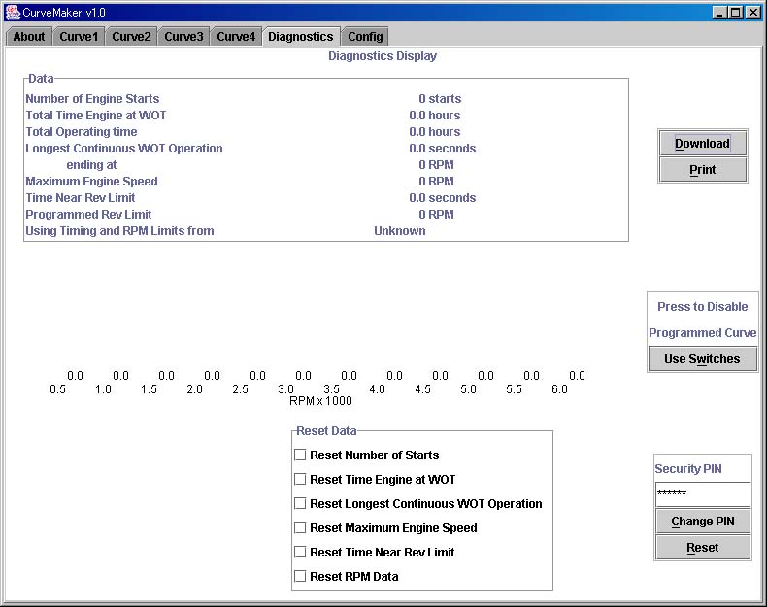The width and height of the screenshot is (767, 607).
Task: Enable the Reset RPM Data checkbox
Action: (300, 576)
